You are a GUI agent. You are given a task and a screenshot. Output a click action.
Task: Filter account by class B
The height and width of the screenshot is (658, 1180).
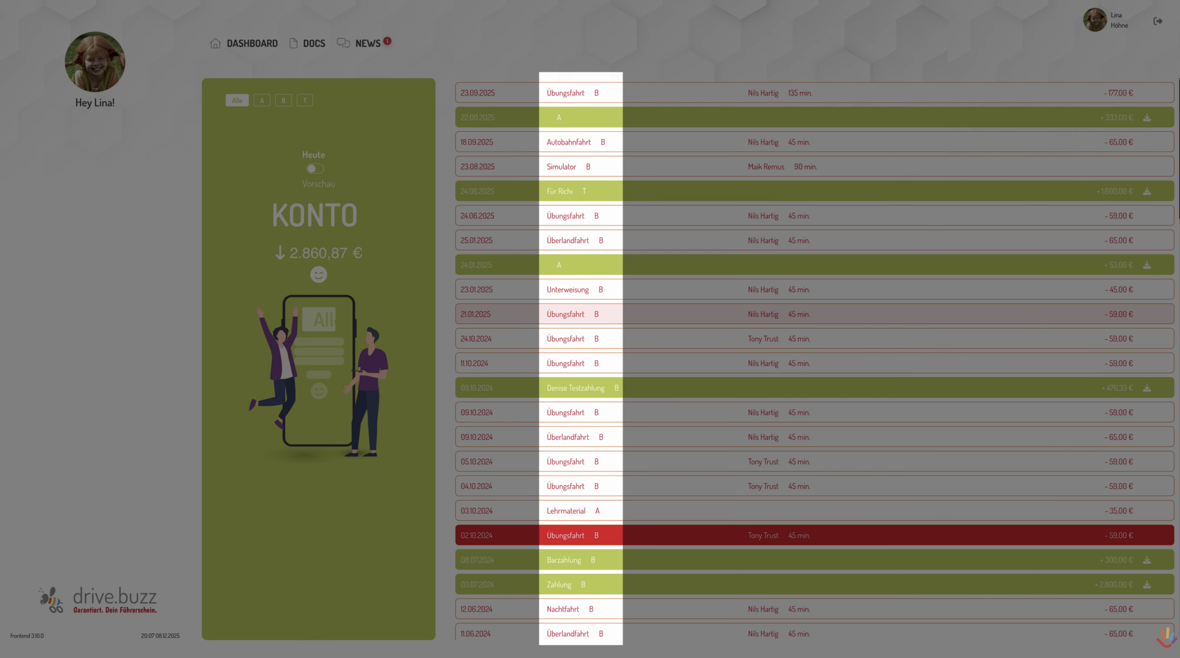tap(283, 100)
